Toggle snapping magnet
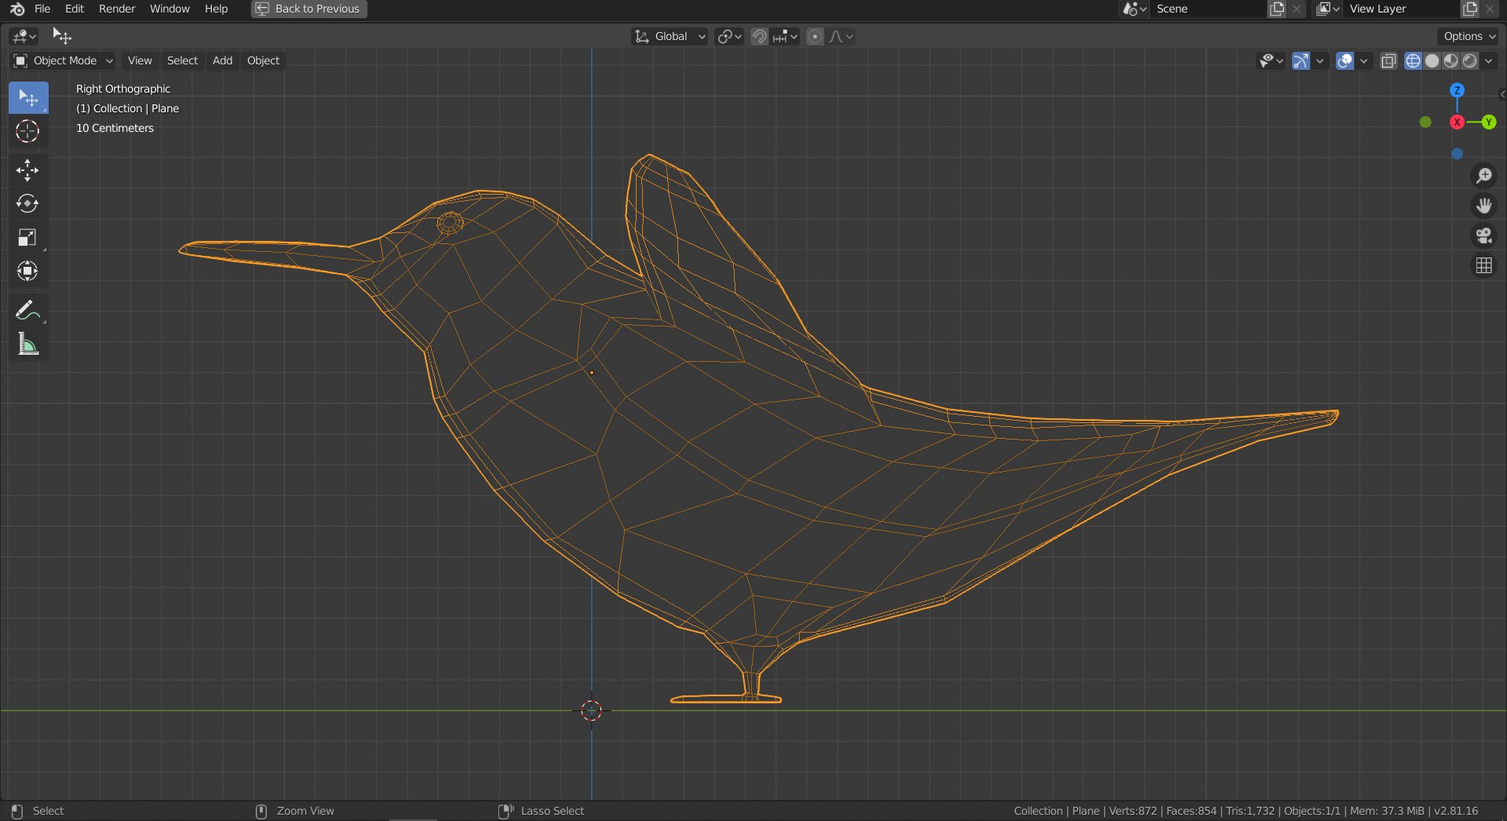The width and height of the screenshot is (1507, 821). click(759, 36)
